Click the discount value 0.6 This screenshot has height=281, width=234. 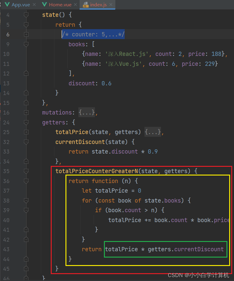pos(106,83)
